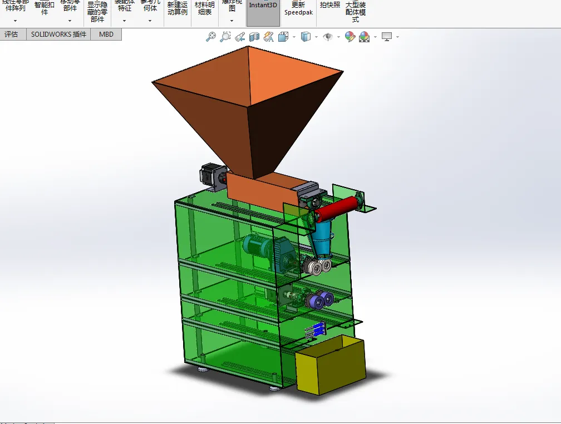The image size is (561, 424).
Task: Click the Hide/Show Items eye icon
Action: (328, 37)
